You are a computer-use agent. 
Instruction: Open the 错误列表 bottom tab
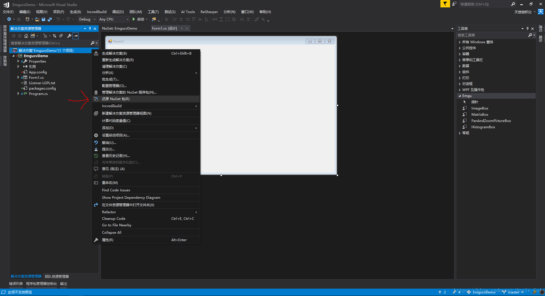point(16,283)
